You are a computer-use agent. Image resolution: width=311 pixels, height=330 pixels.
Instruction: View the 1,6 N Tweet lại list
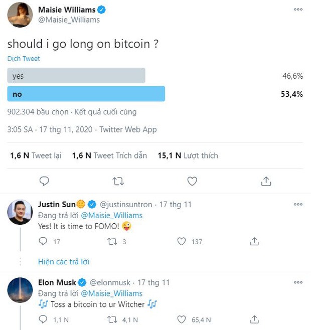pyautogui.click(x=36, y=155)
